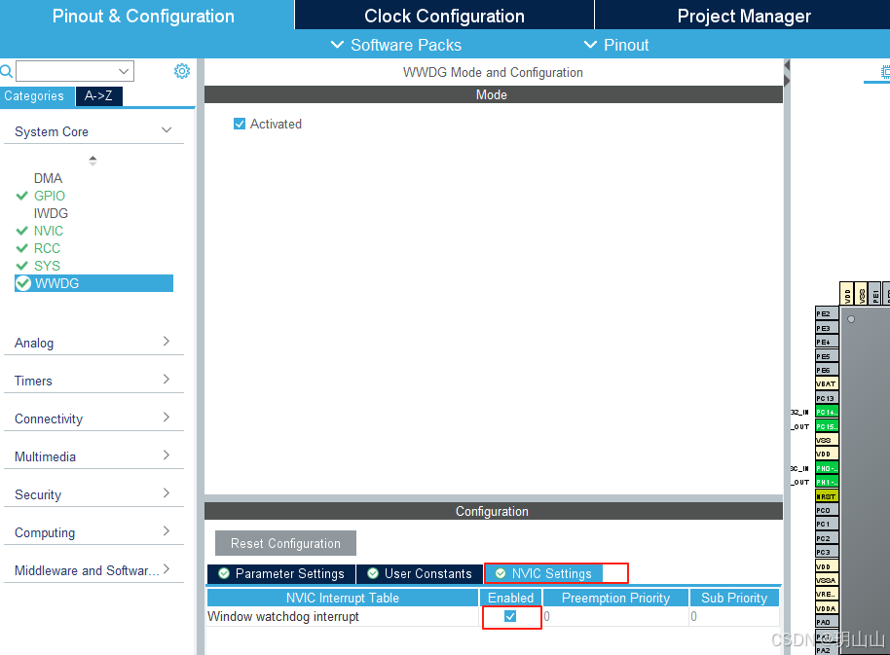Click the Parameter Settings tab status icon
The width and height of the screenshot is (890, 655).
224,573
